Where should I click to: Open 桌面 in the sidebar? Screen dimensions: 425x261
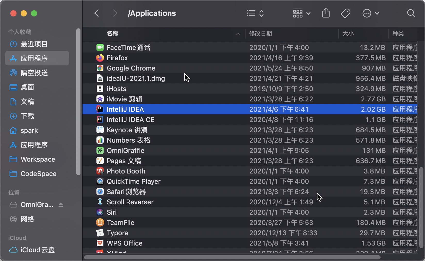pyautogui.click(x=37, y=87)
